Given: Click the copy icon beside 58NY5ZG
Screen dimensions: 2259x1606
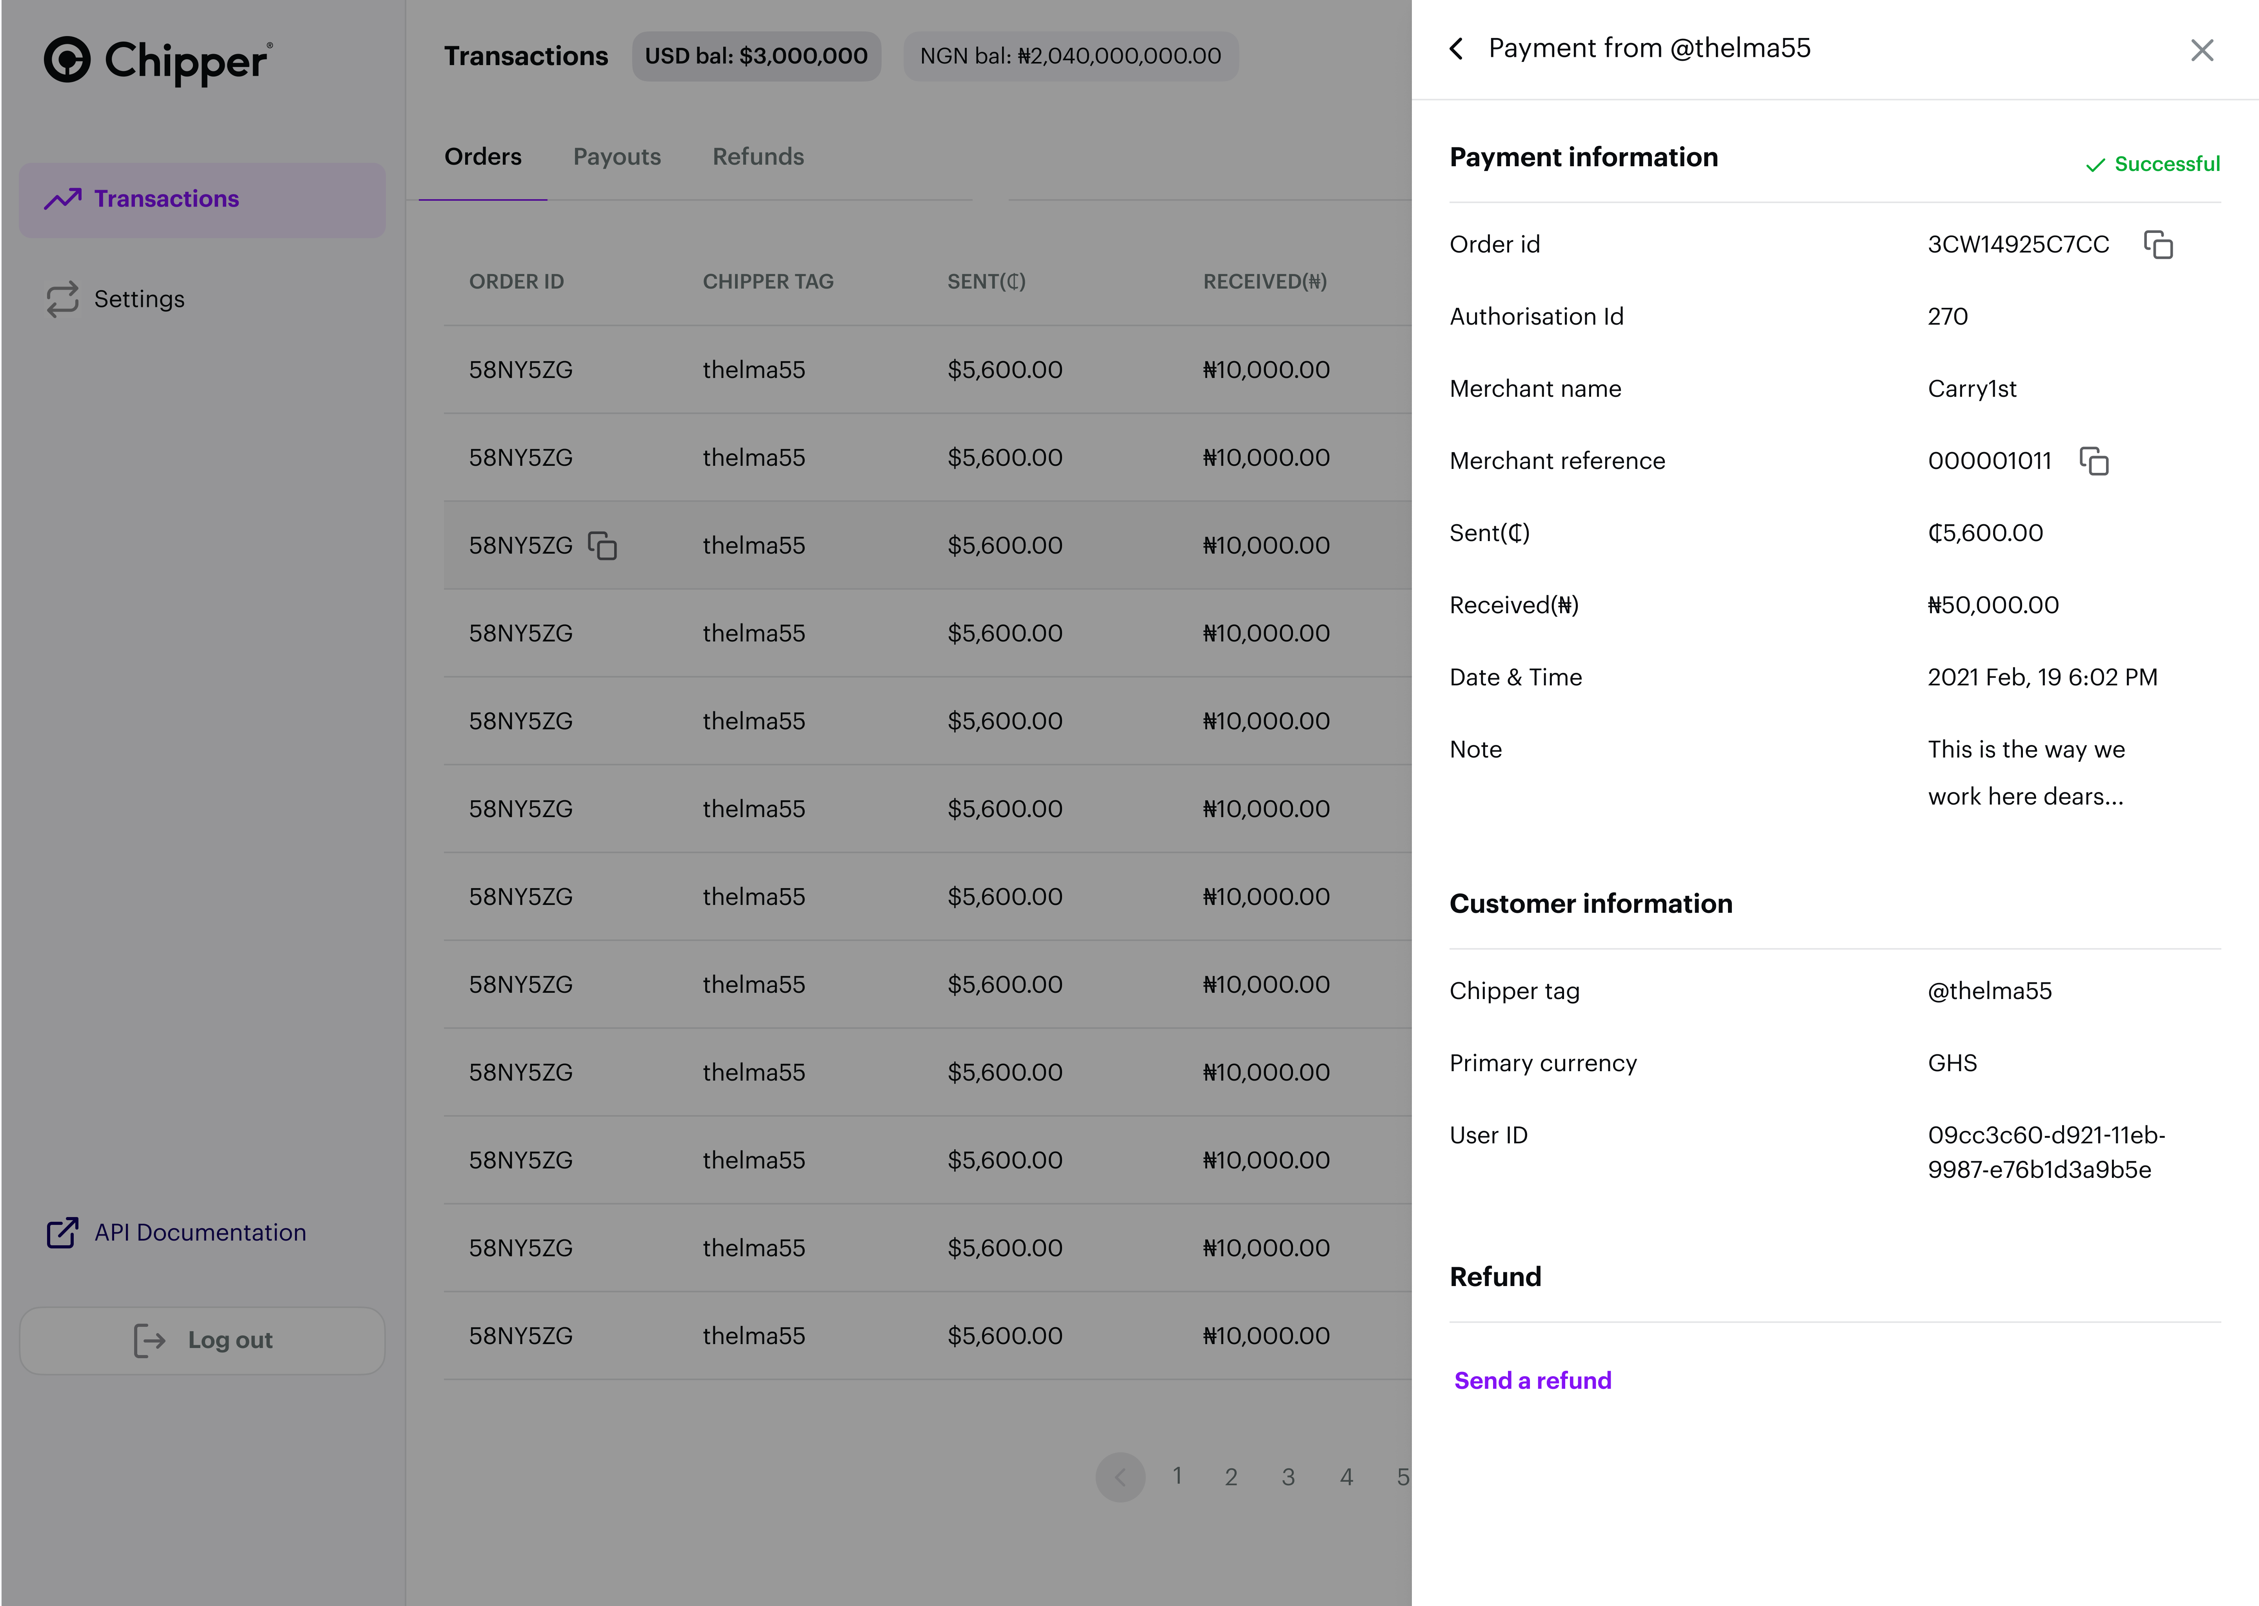Looking at the screenshot, I should [x=602, y=546].
